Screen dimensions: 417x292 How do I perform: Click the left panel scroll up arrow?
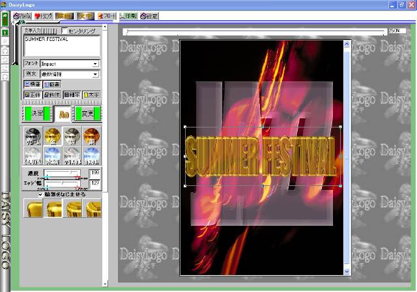coord(105,27)
